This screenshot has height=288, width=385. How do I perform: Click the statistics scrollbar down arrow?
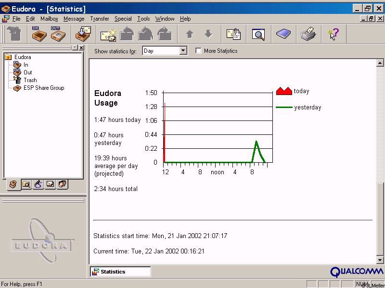[x=380, y=260]
